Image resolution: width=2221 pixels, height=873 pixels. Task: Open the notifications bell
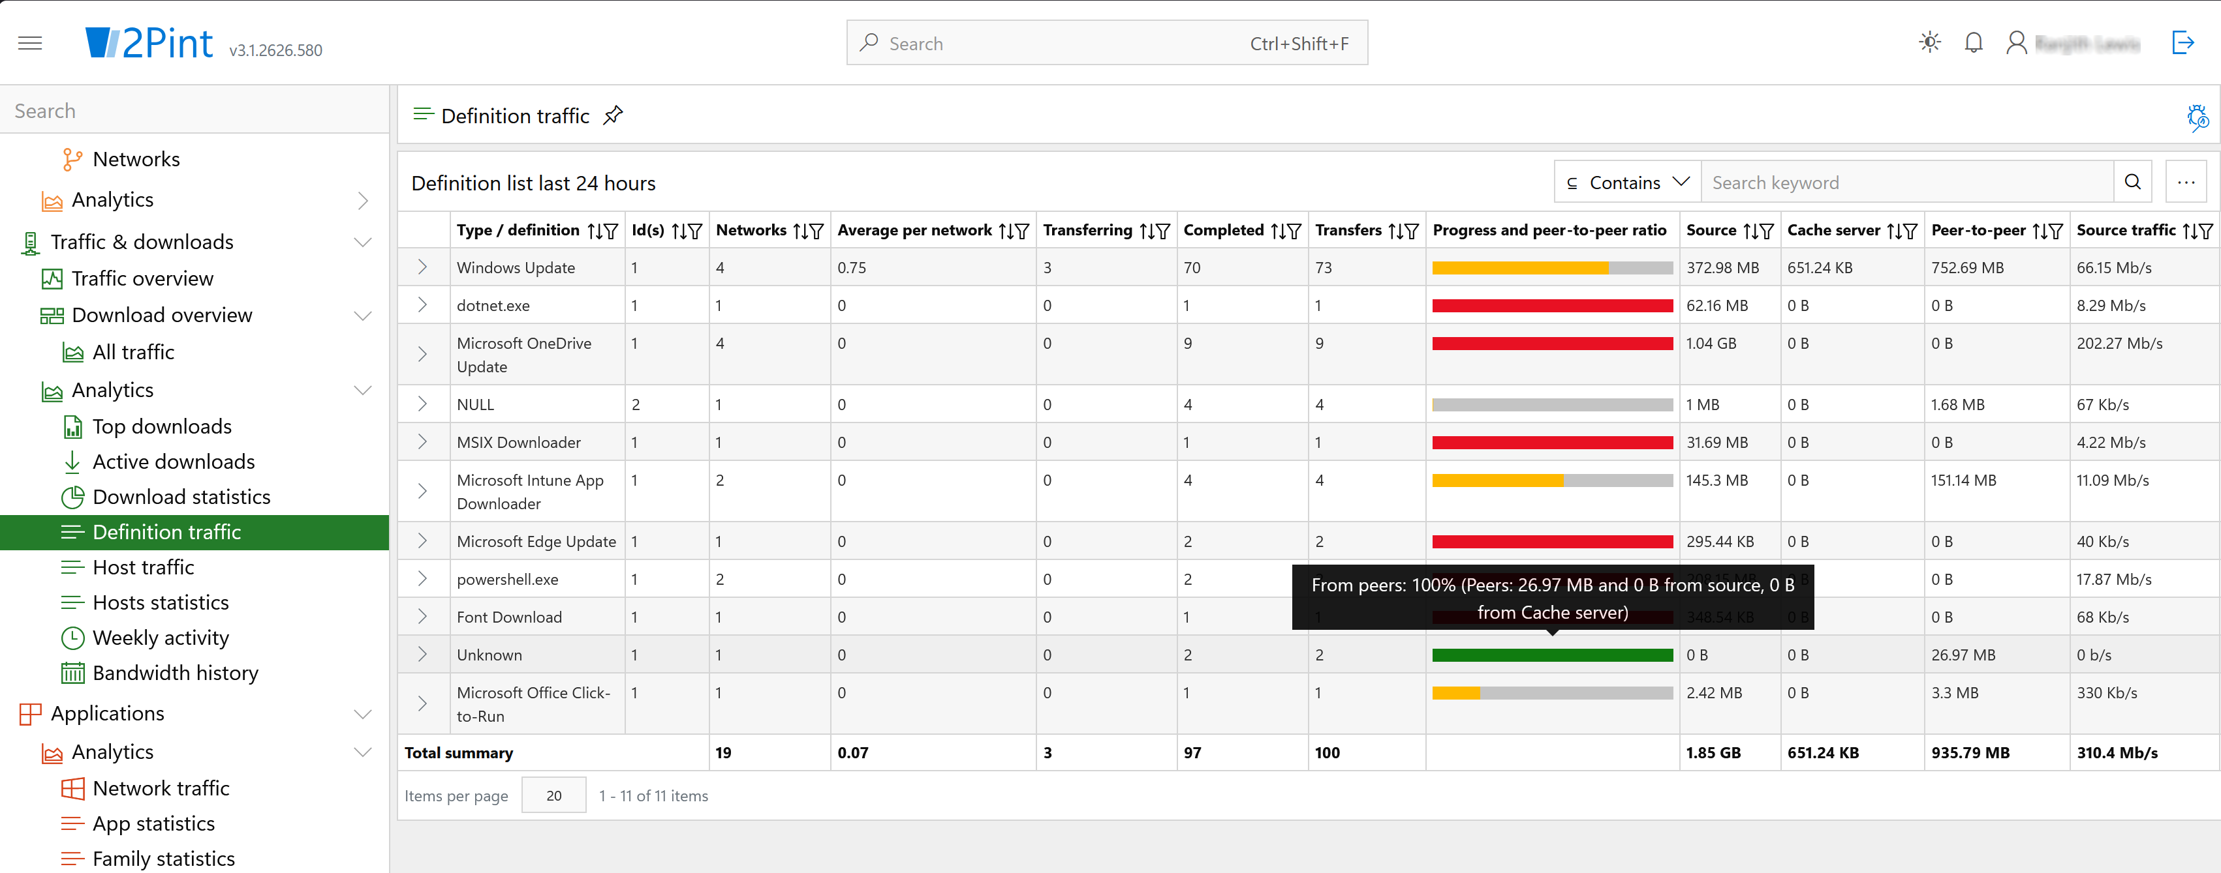(x=1974, y=42)
